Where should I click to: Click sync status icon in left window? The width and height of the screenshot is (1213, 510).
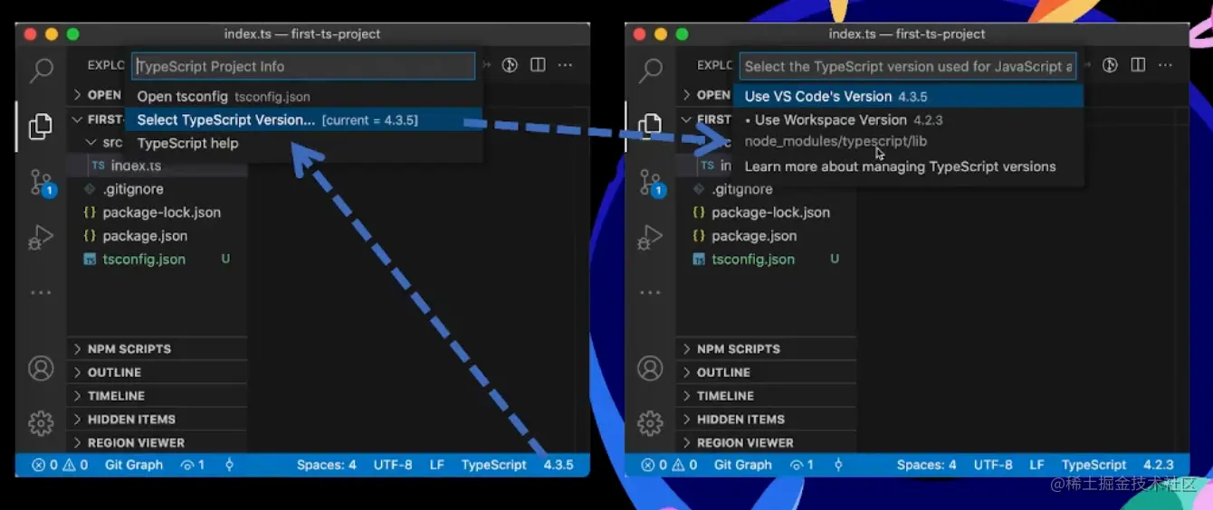230,465
